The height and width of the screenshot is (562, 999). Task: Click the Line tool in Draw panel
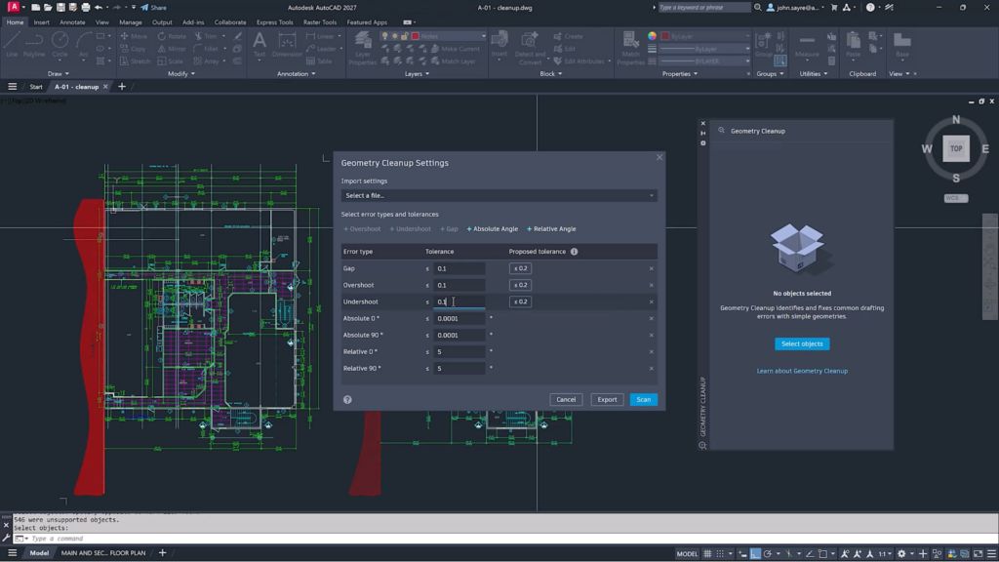tap(12, 45)
